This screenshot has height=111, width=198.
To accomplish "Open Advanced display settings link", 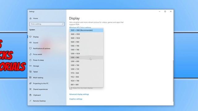I will click(x=79, y=94).
